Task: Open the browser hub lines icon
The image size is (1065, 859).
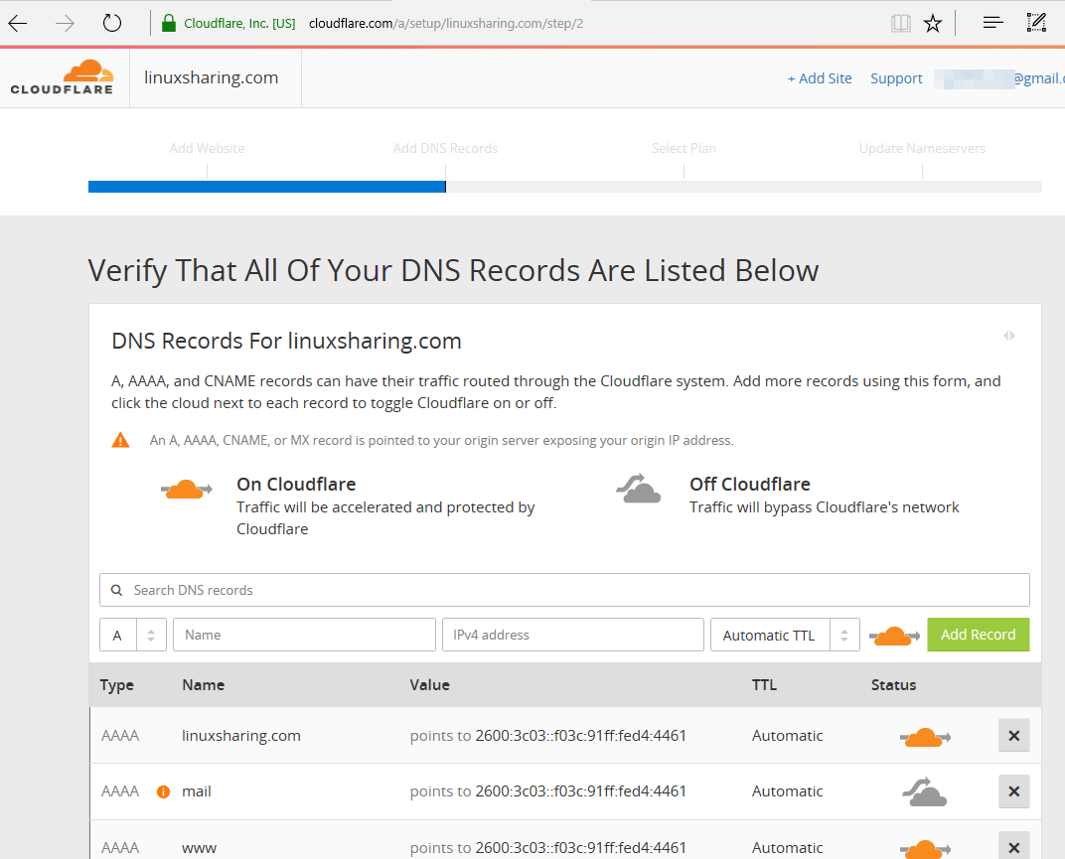Action: 992,23
